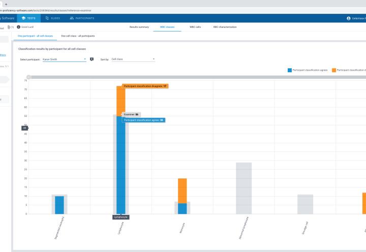
Task: Select One participant - all cell classes subtab
Action: tap(35, 36)
